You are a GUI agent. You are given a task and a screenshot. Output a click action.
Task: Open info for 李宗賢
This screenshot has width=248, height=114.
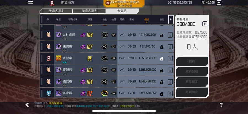170,93
